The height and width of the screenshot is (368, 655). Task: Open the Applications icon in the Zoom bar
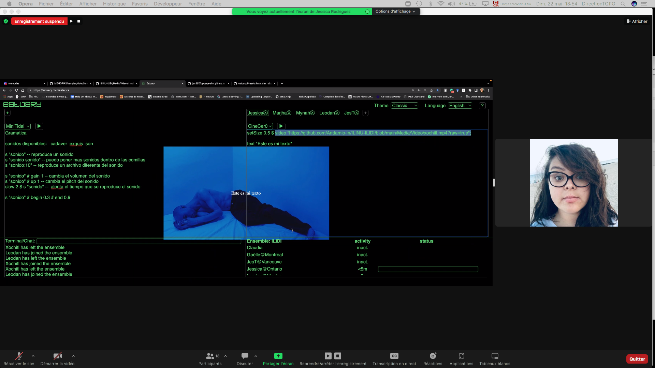coord(461,356)
